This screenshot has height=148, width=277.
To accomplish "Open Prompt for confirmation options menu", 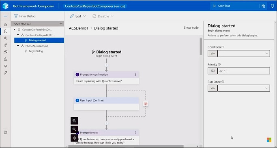I will pyautogui.click(x=136, y=74).
